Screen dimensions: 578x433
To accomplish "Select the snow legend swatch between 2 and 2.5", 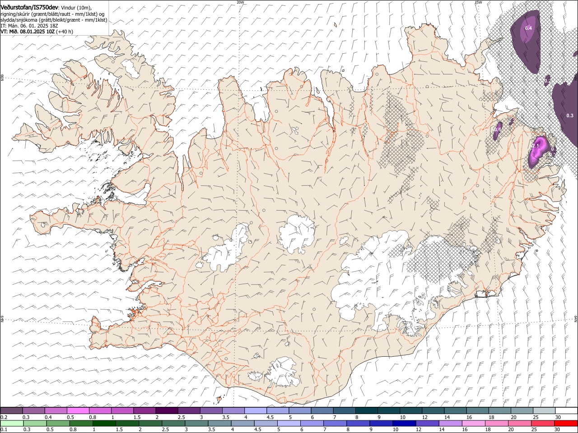I will [x=167, y=410].
